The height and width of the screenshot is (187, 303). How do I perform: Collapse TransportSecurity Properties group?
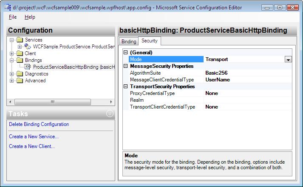click(126, 87)
